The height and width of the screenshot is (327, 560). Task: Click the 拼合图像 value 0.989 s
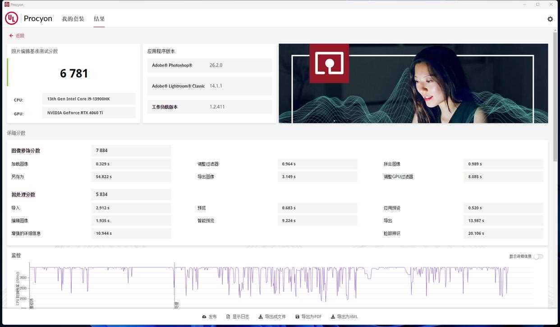(x=504, y=164)
